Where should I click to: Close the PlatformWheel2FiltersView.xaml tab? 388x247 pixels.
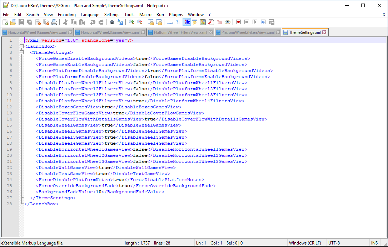[x=278, y=32]
